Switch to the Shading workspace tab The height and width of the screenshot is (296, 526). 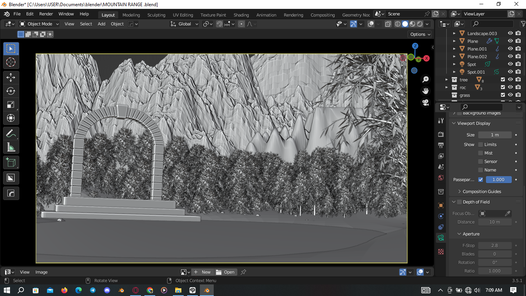click(241, 15)
